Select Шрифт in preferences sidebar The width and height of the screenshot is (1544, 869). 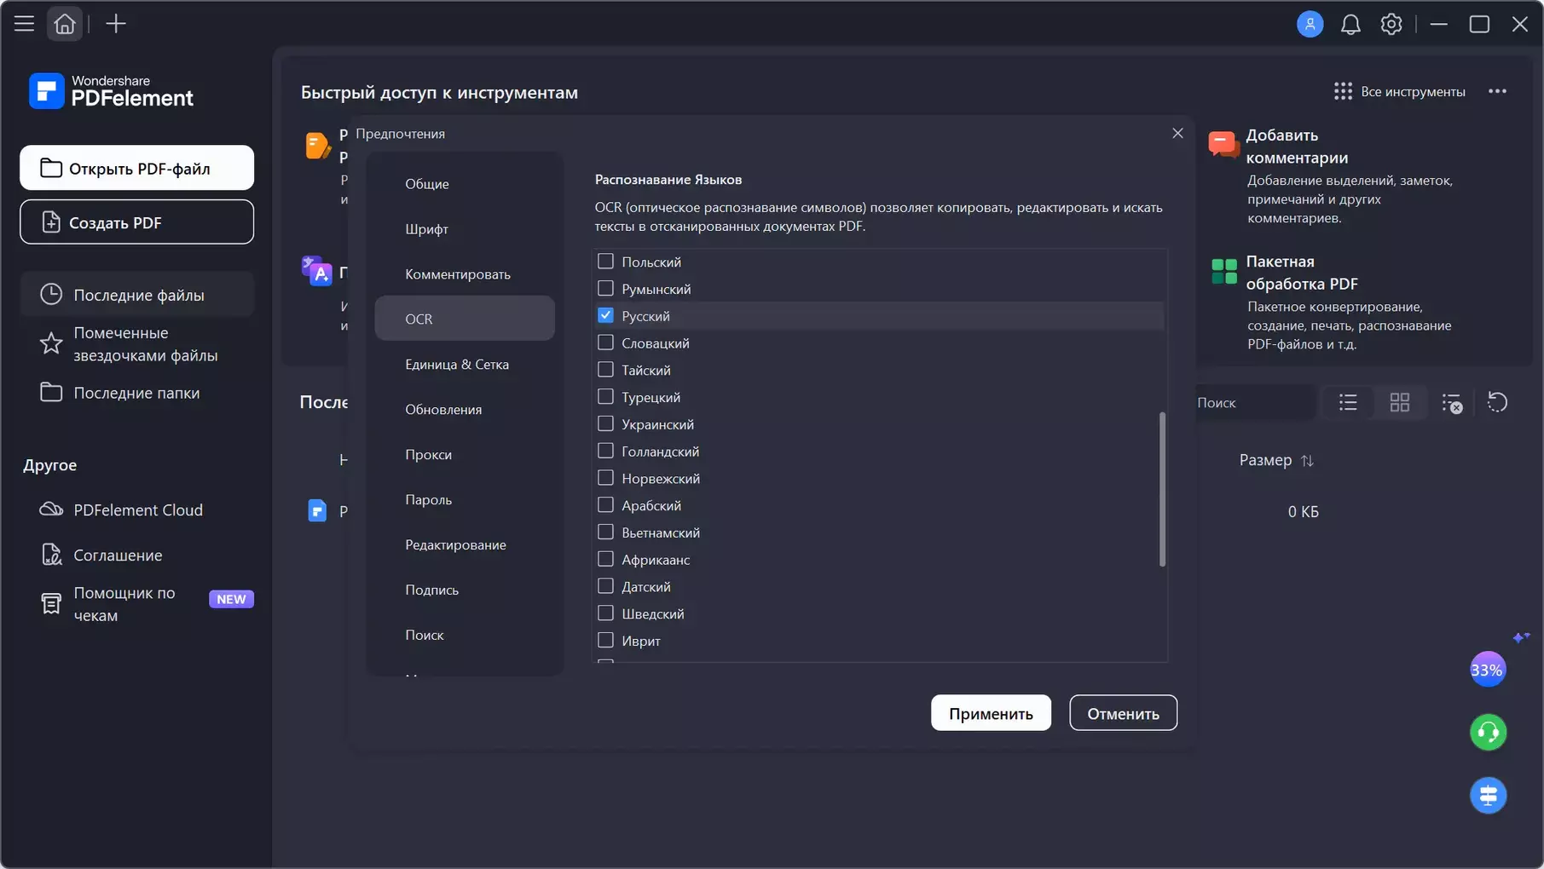tap(426, 229)
